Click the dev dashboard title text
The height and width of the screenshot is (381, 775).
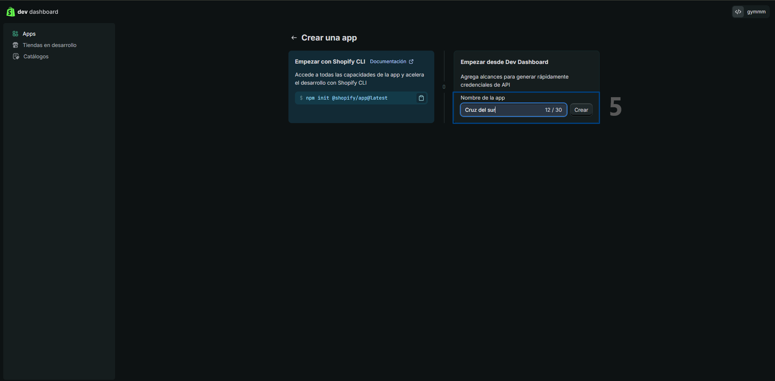point(38,12)
